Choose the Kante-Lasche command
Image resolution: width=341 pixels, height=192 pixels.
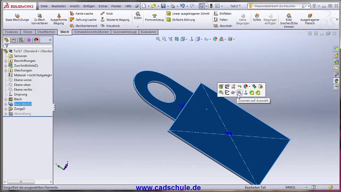(x=82, y=14)
